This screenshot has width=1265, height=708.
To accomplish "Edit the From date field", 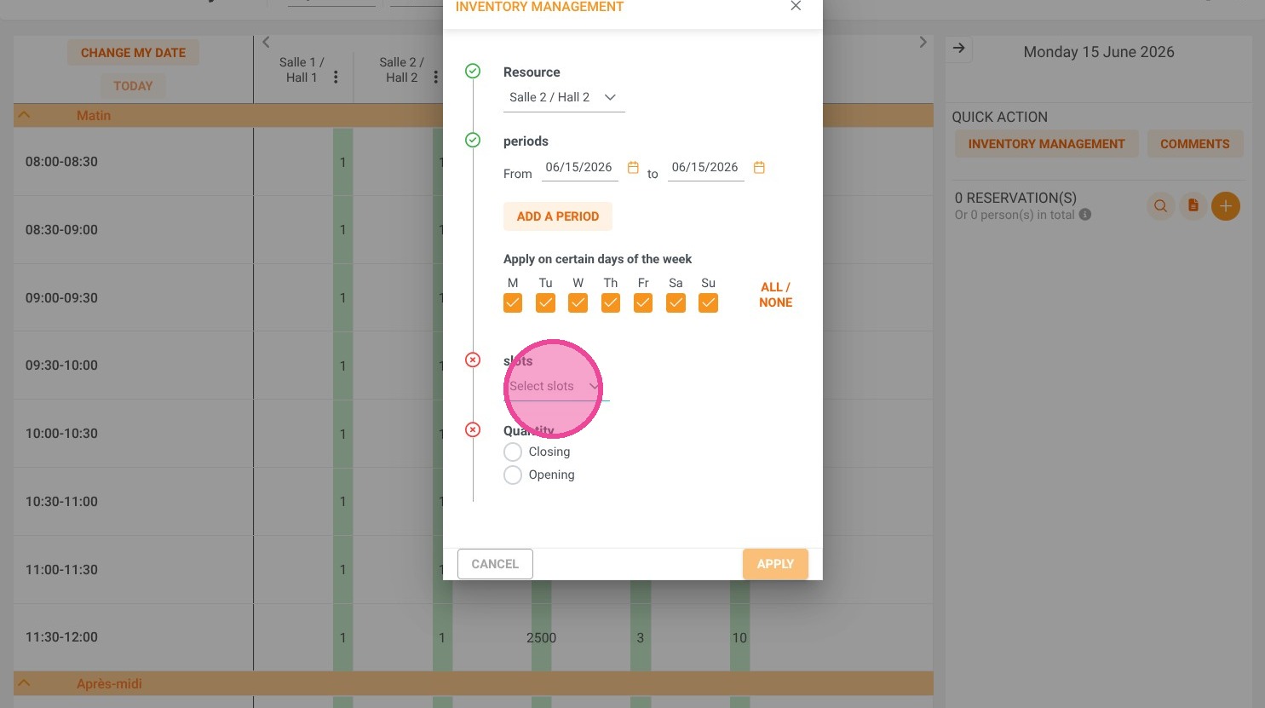I will coord(579,168).
